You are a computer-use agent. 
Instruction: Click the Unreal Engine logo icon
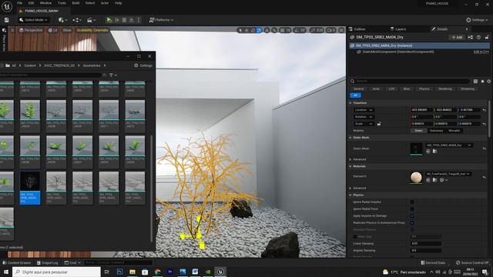[x=7, y=6]
